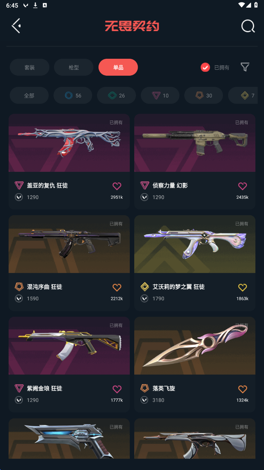This screenshot has height=470, width=264.
Task: Select the blue tier filter showing 56
Action: pos(73,95)
